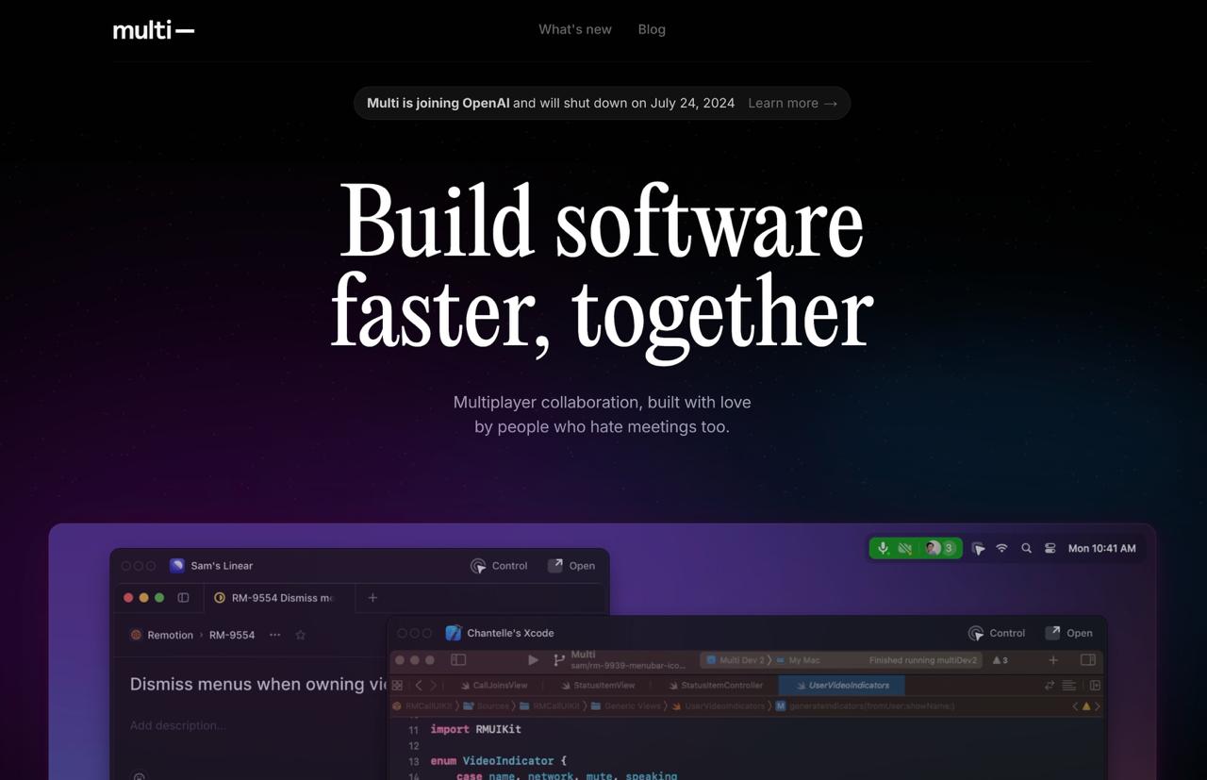
Task: Star the RM-9554 issue as favorite
Action: [x=301, y=635]
